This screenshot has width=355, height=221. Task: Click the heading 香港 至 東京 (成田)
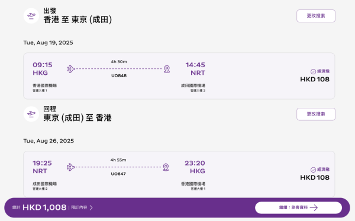point(78,19)
